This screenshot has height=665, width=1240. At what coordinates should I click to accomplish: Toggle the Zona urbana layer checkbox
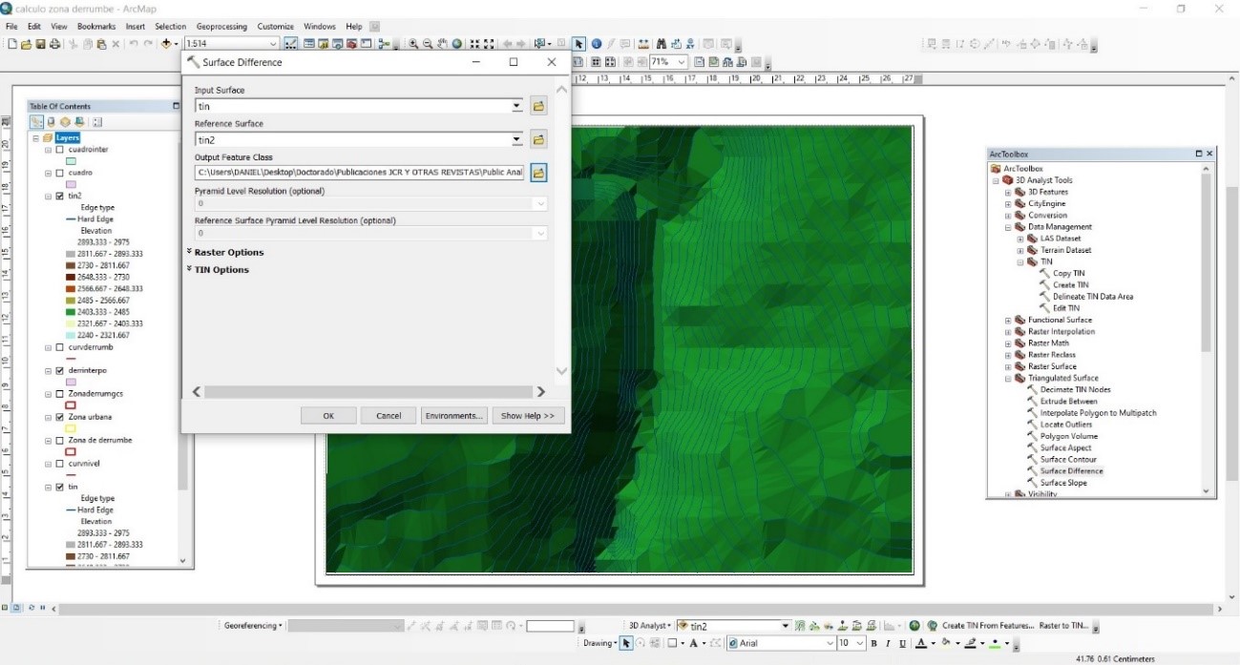click(x=60, y=417)
